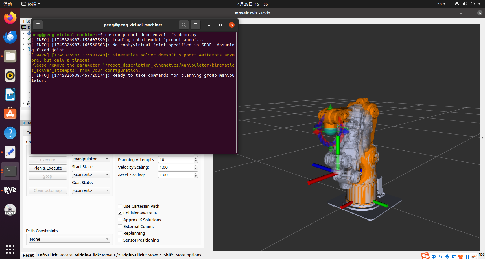Open LibreOffice Writer from the dock
The height and width of the screenshot is (259, 485).
[x=10, y=95]
